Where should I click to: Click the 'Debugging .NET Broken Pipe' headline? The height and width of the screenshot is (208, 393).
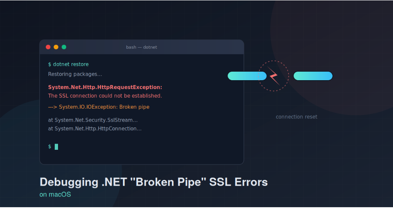tap(154, 182)
